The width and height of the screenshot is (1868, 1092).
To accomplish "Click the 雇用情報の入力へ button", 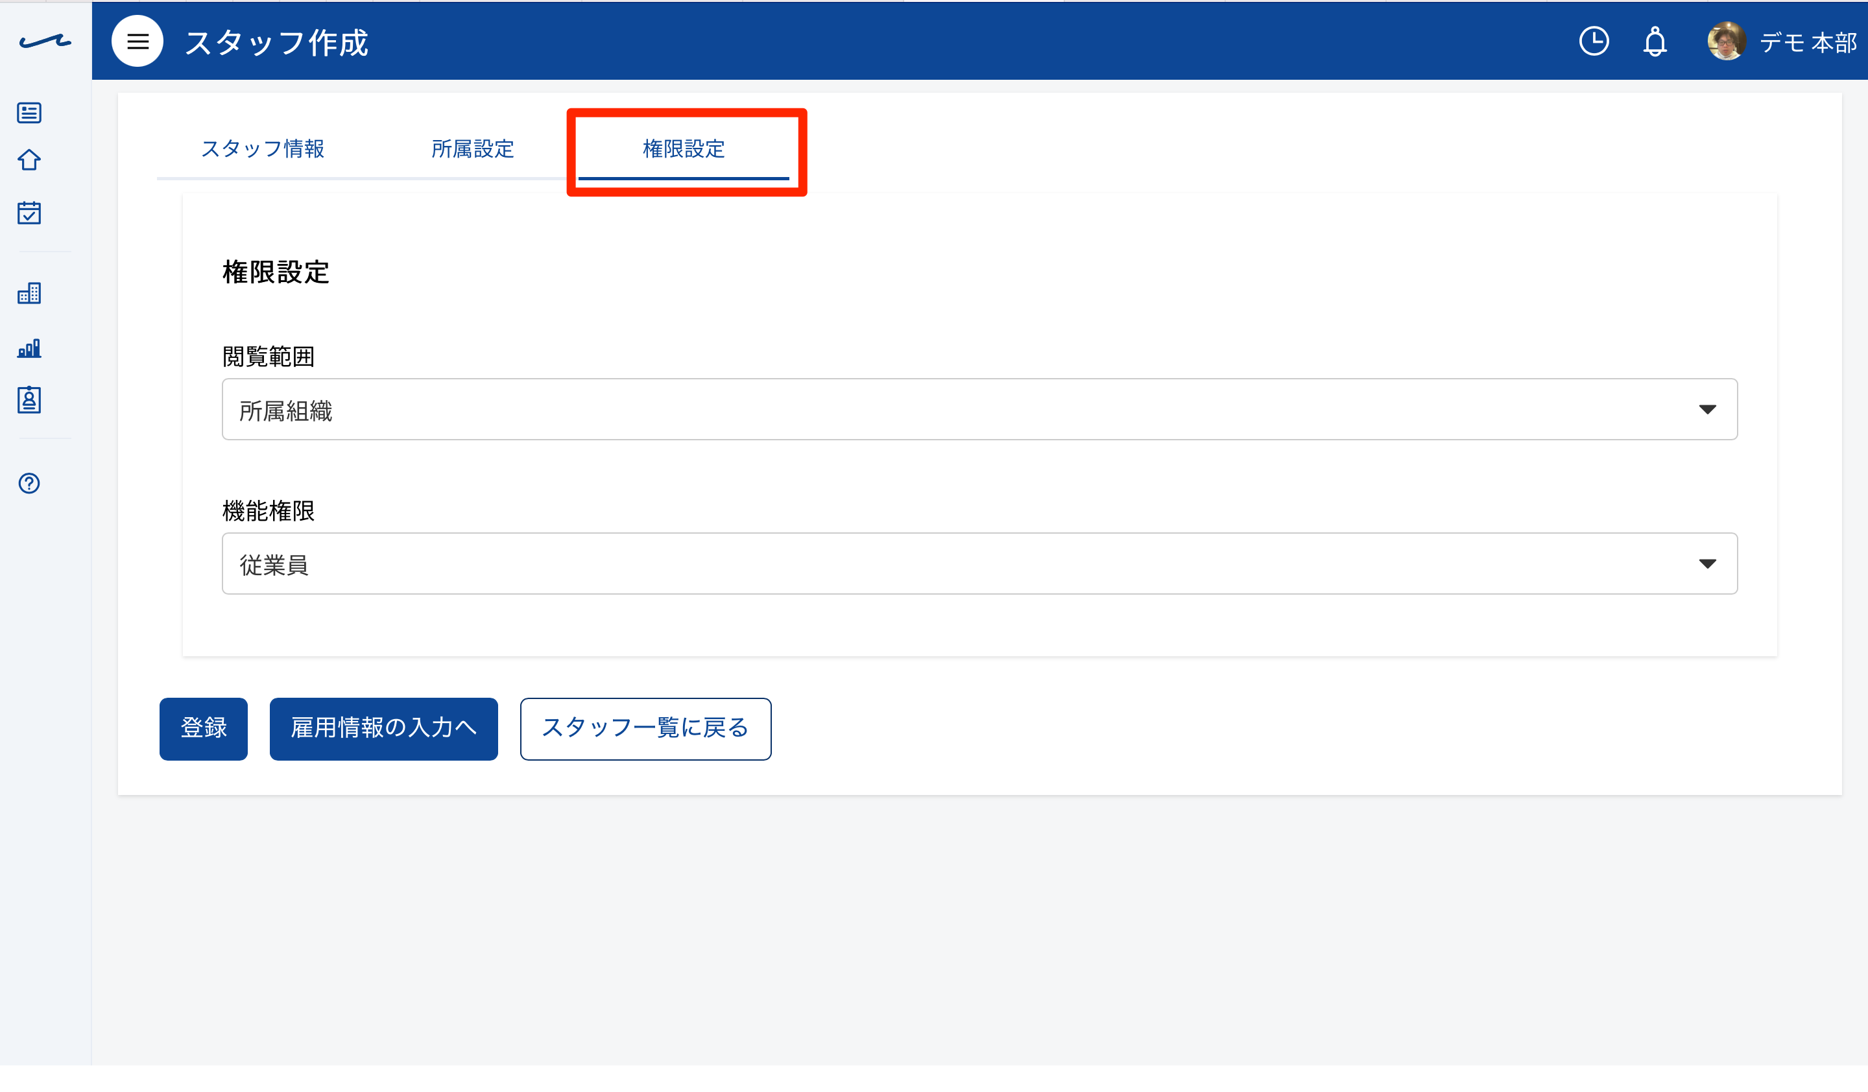I will (x=383, y=728).
